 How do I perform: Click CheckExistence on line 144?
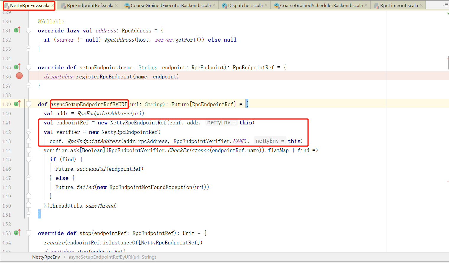point(189,150)
